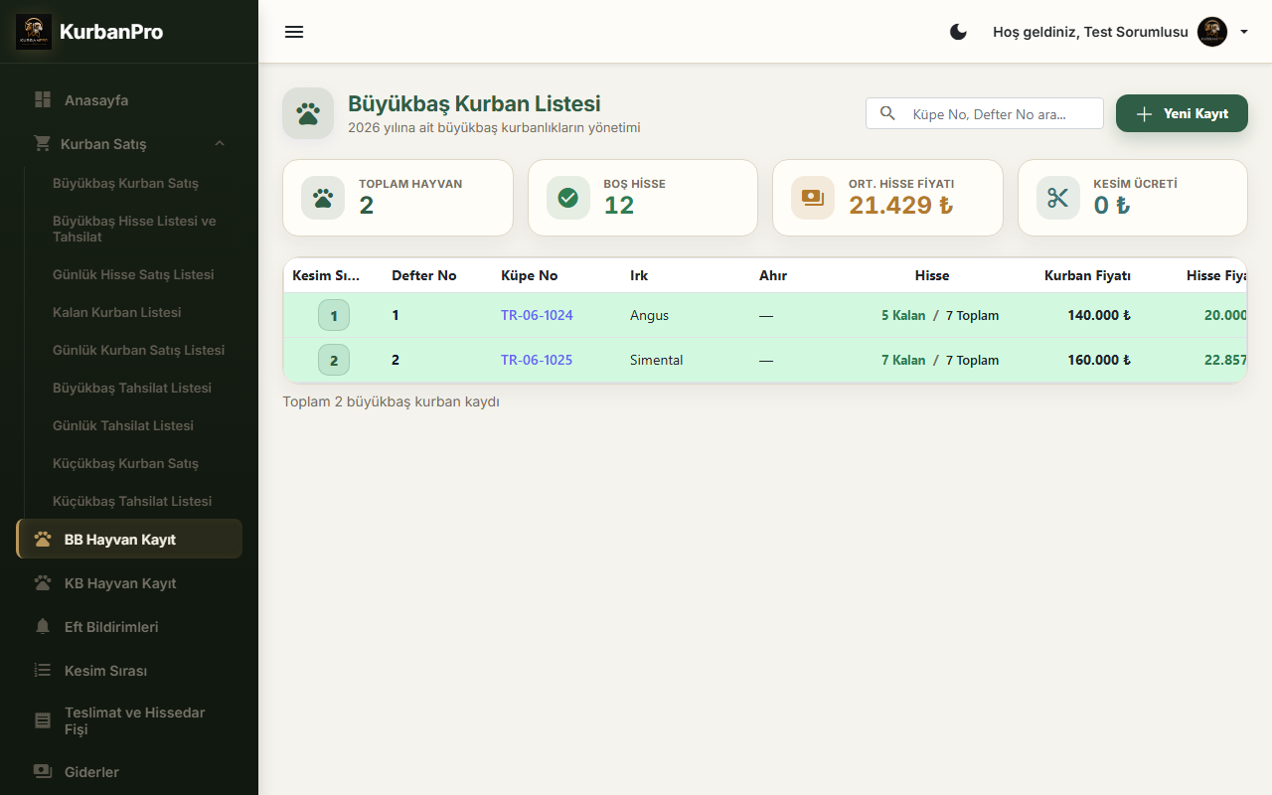Open Teslimat ve Hissedar Fişi icon
The width and height of the screenshot is (1272, 795).
(43, 721)
